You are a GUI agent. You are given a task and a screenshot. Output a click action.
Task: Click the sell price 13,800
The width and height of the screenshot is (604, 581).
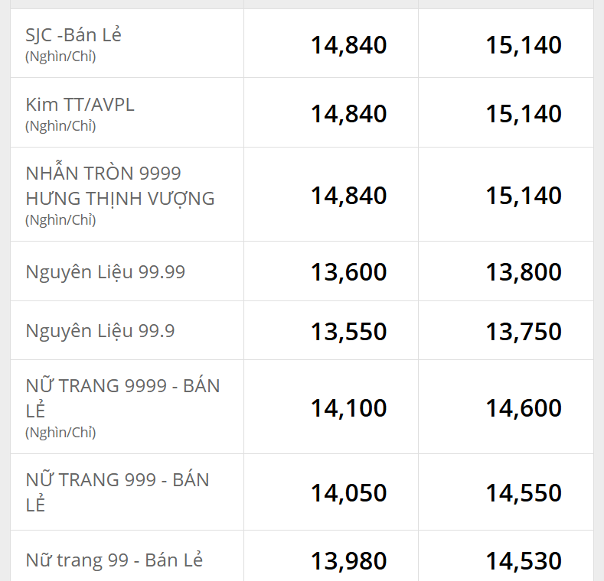(524, 272)
